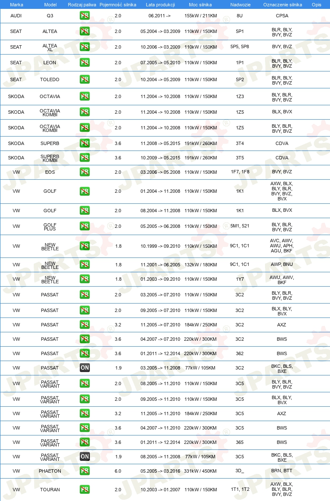The image size is (330, 501).
Task: Click the petrol icon in SEAT ALTEA XL row
Action: point(84,47)
